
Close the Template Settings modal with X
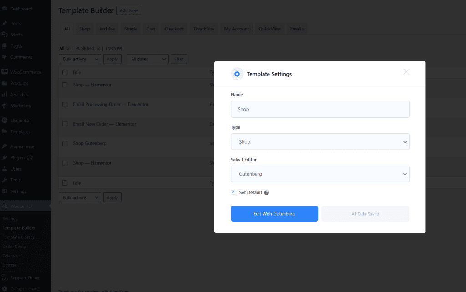point(406,72)
